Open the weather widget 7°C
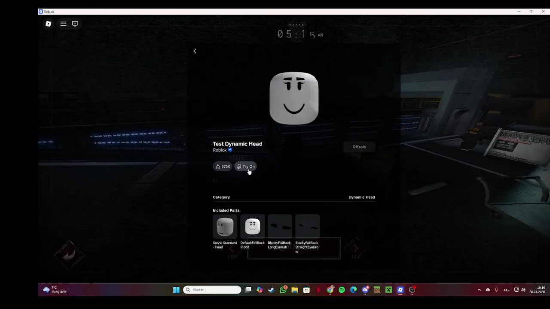This screenshot has width=550, height=309. click(55, 290)
